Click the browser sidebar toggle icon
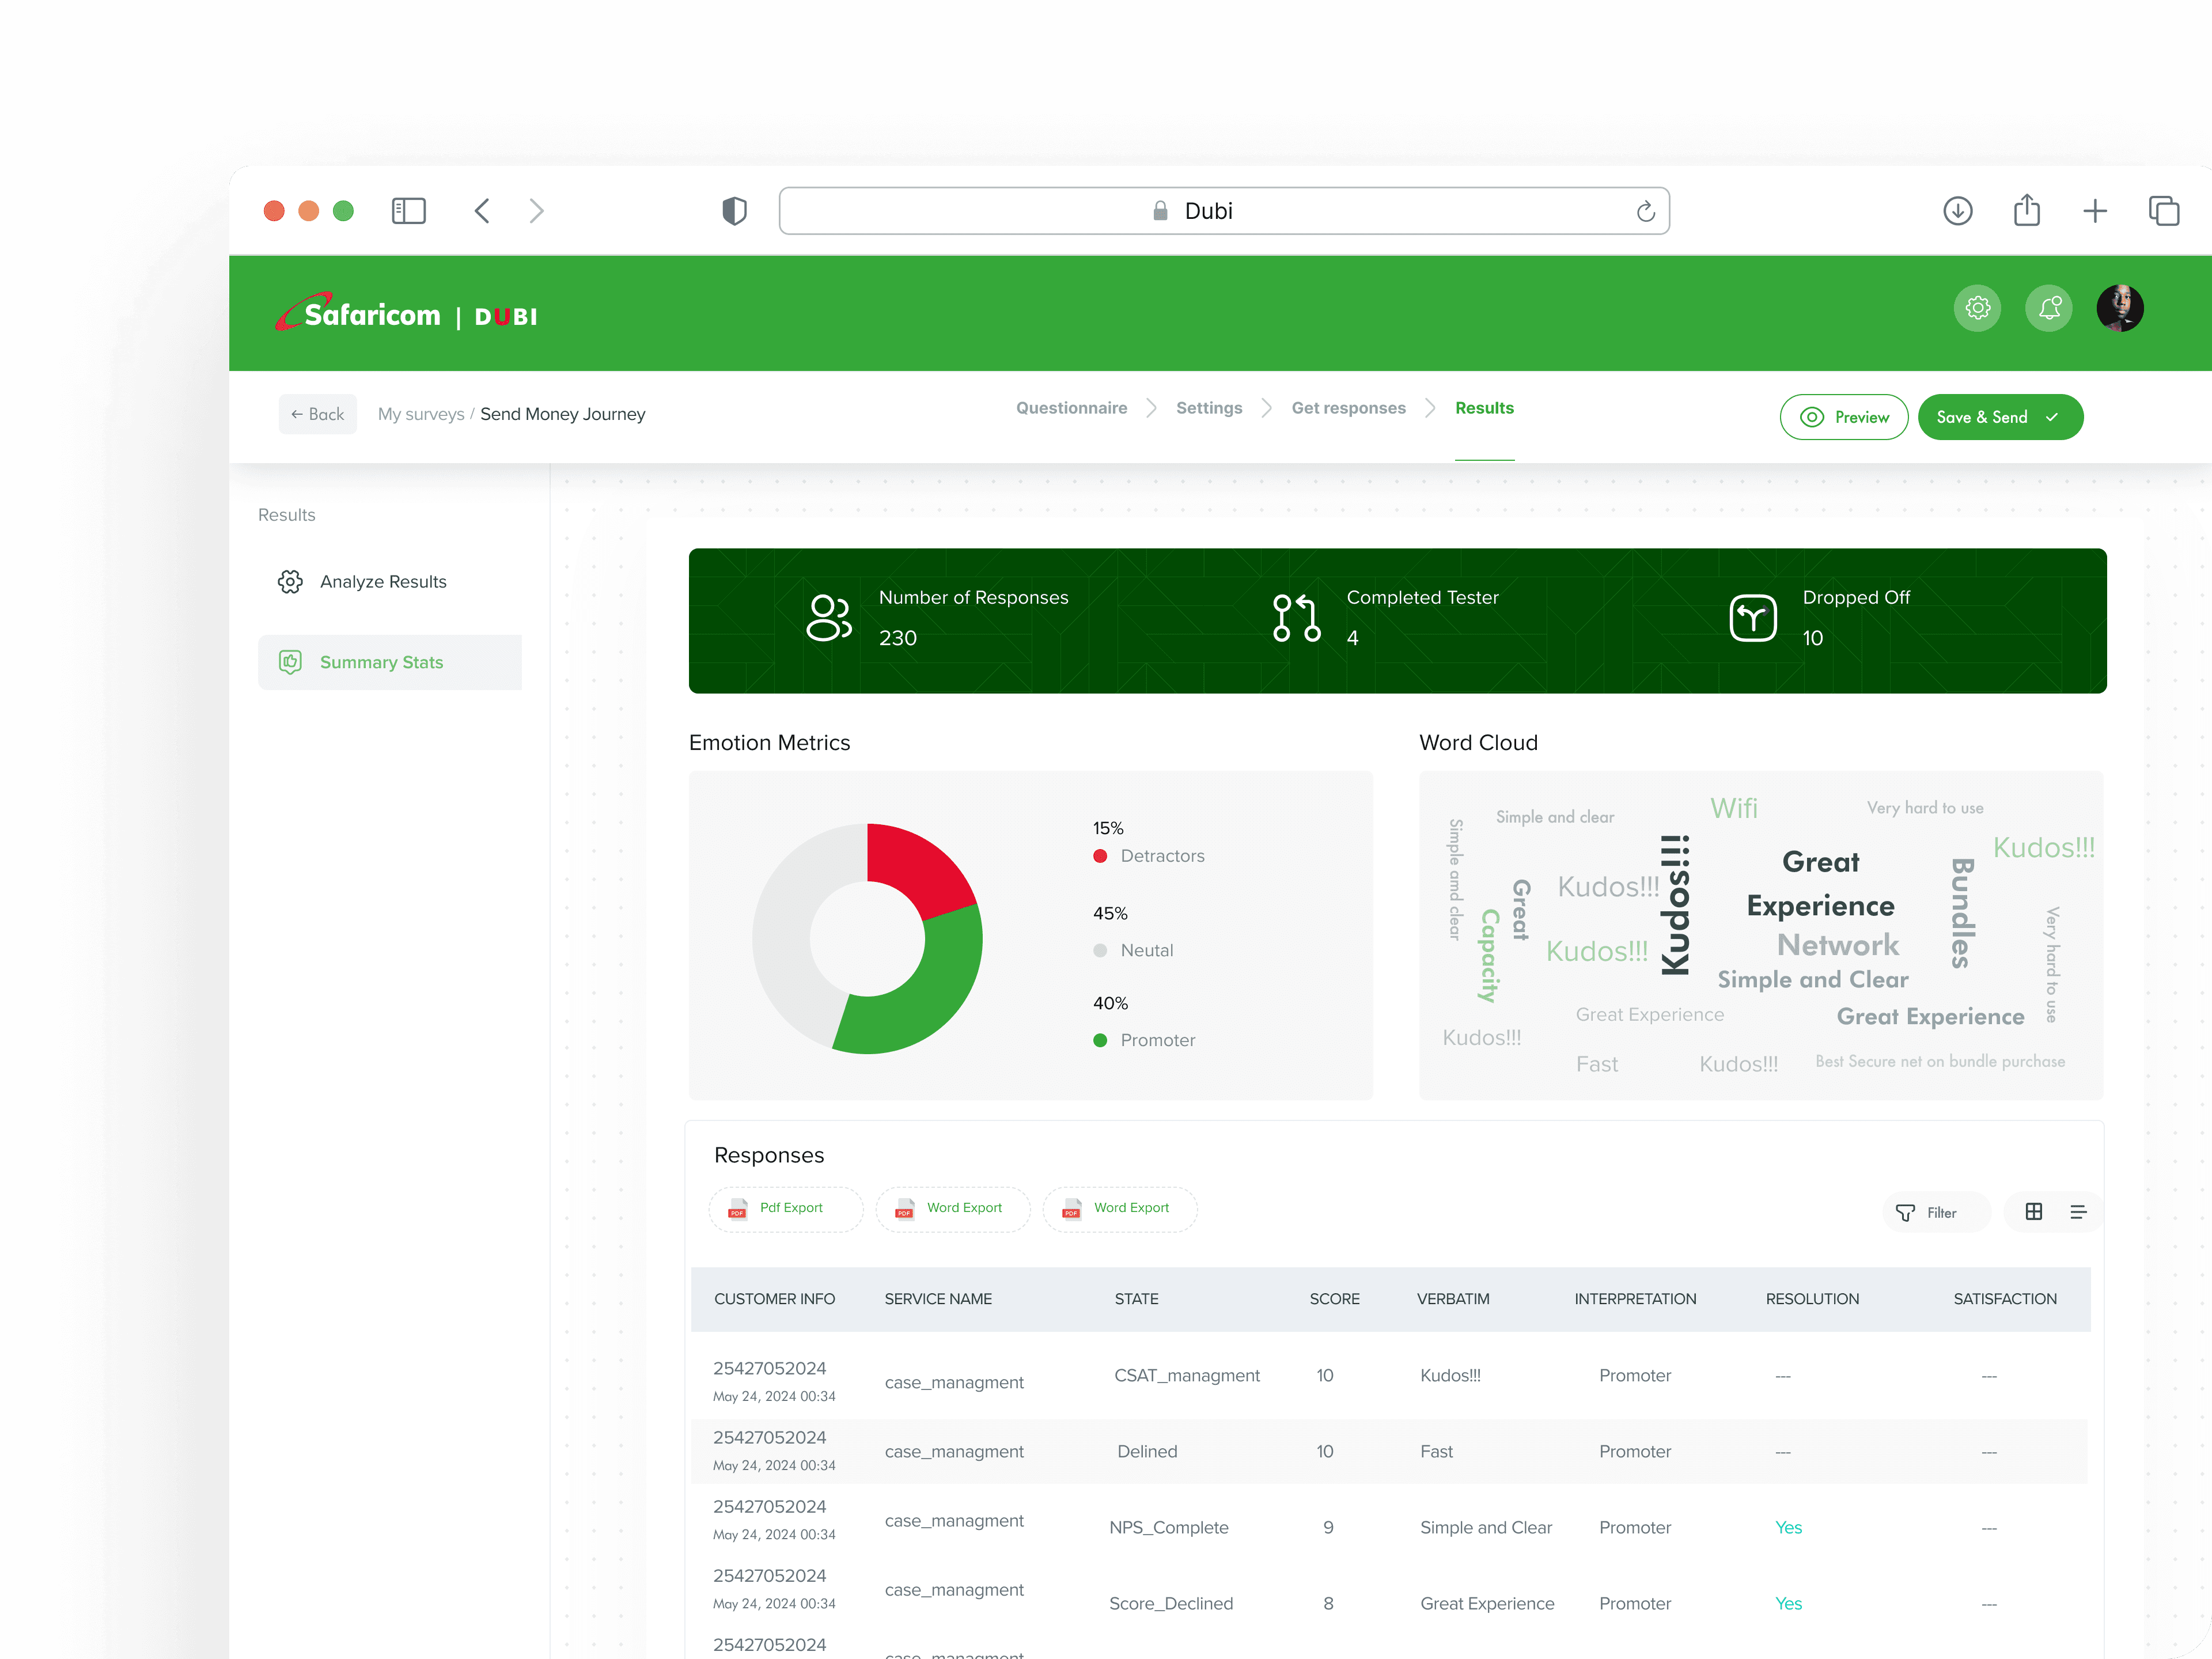2212x1659 pixels. (408, 211)
